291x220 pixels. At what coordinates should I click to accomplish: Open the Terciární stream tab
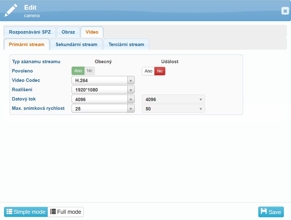(x=126, y=44)
